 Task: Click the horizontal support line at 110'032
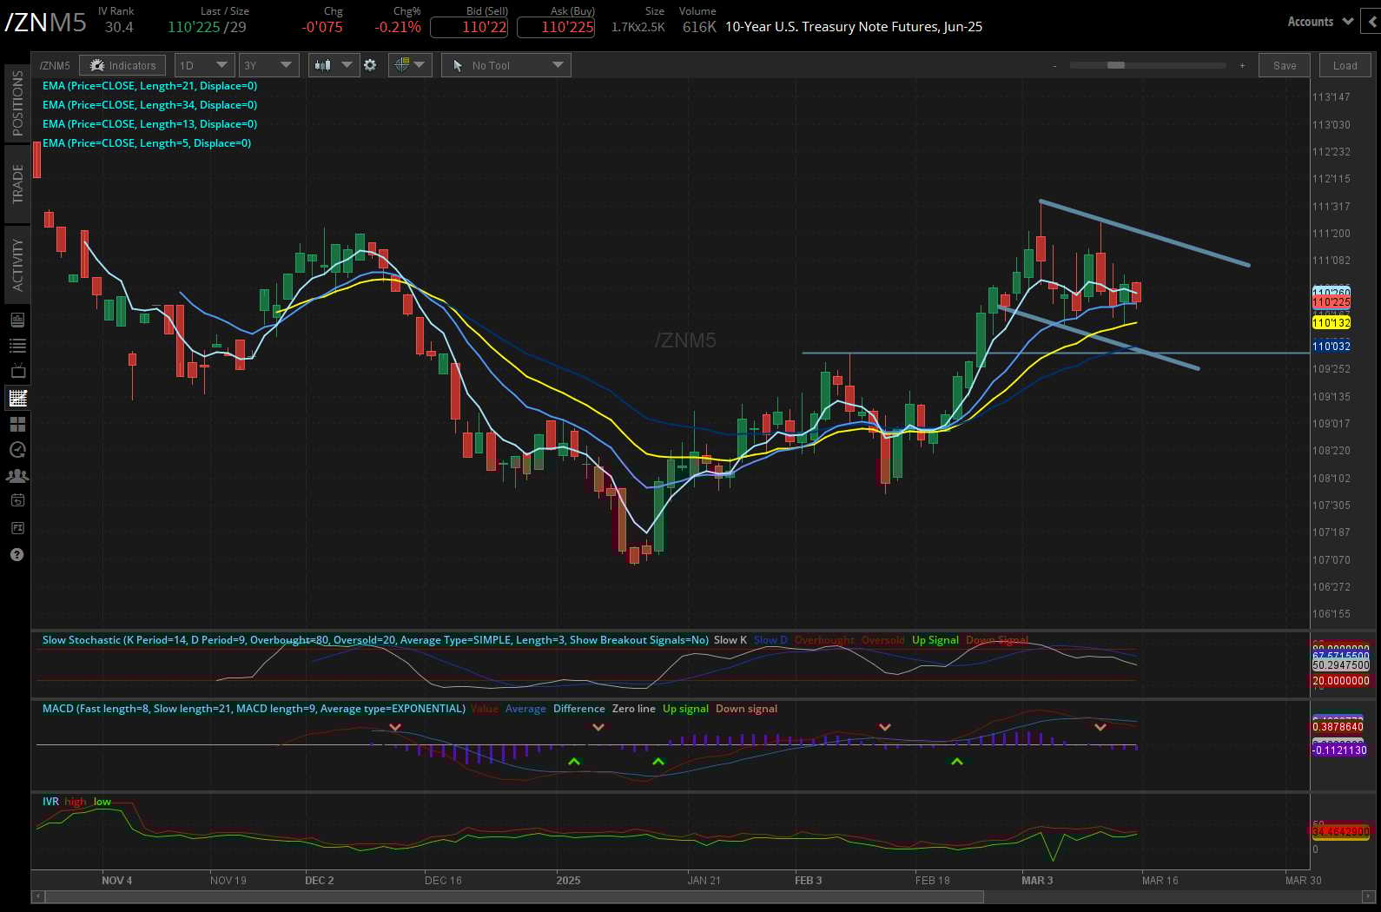pos(1055,353)
